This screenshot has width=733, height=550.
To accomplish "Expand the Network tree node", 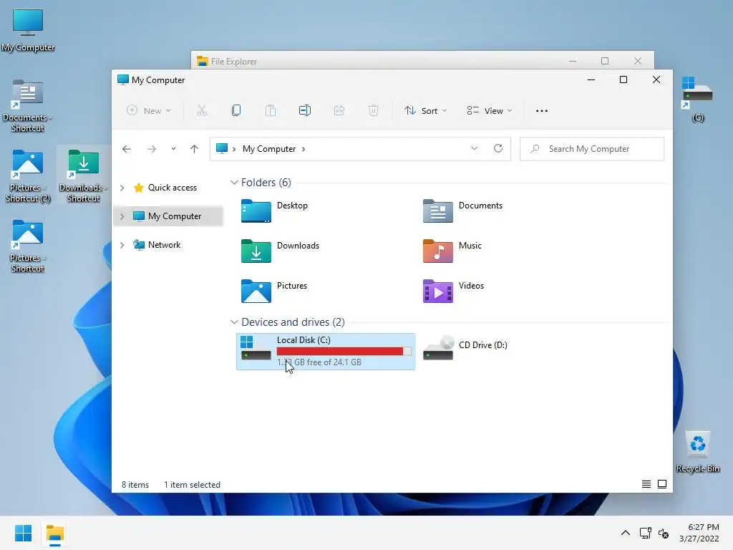I will pyautogui.click(x=122, y=245).
